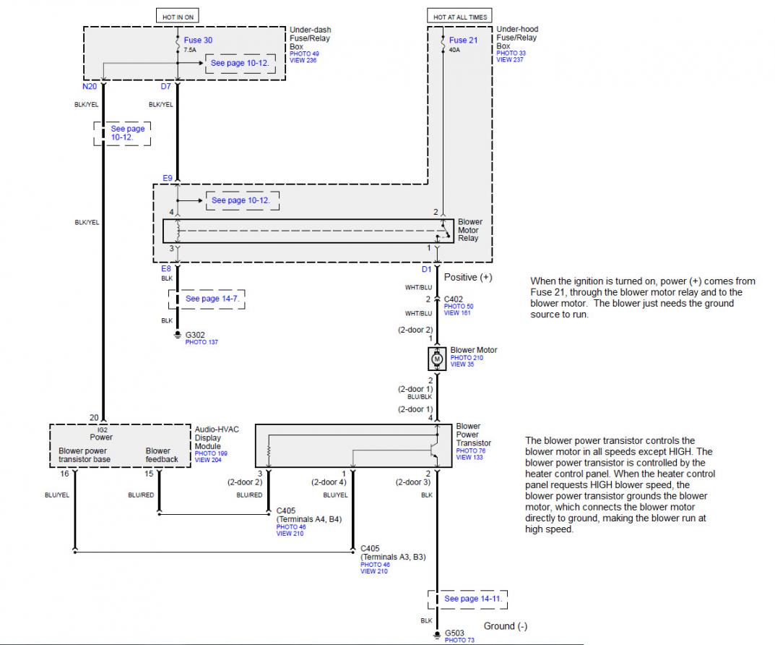Click the Fuse 21 label

tap(463, 40)
